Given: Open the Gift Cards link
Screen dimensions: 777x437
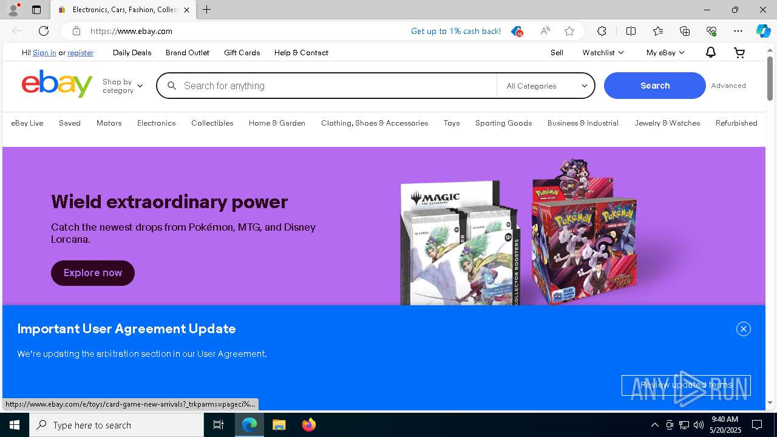Looking at the screenshot, I should [x=242, y=53].
